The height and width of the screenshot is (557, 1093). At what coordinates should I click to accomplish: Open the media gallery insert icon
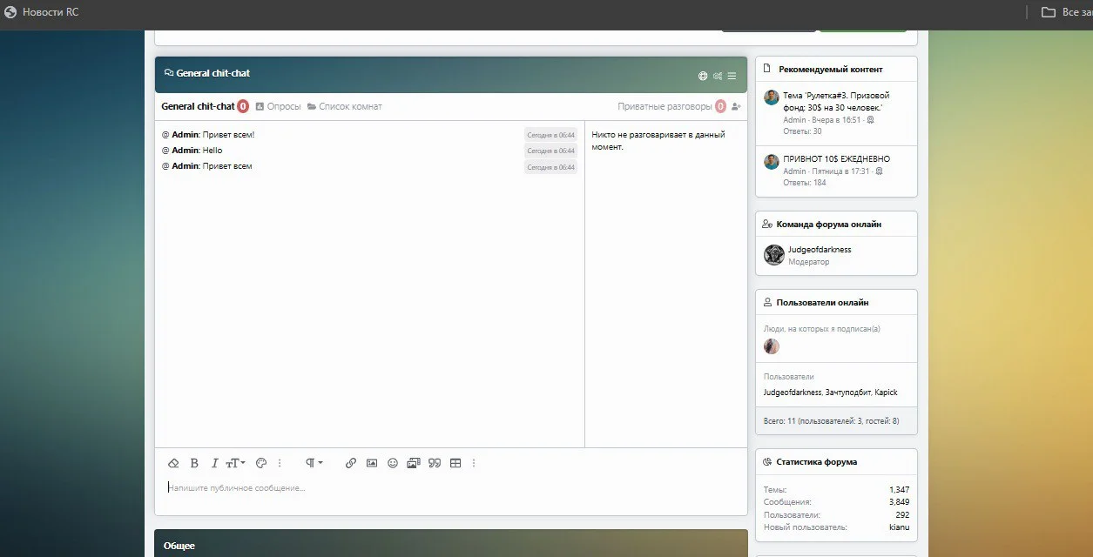(x=414, y=463)
